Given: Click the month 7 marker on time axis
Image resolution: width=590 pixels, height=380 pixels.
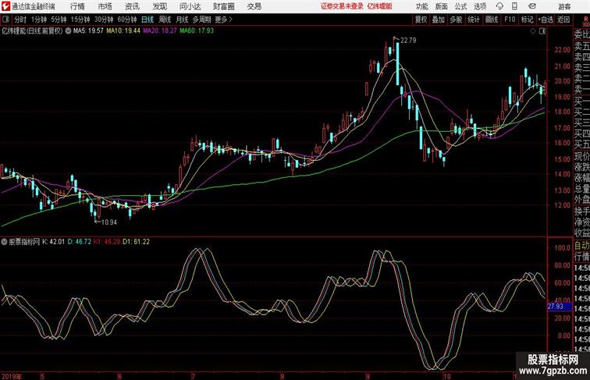Looking at the screenshot, I should click(x=193, y=376).
